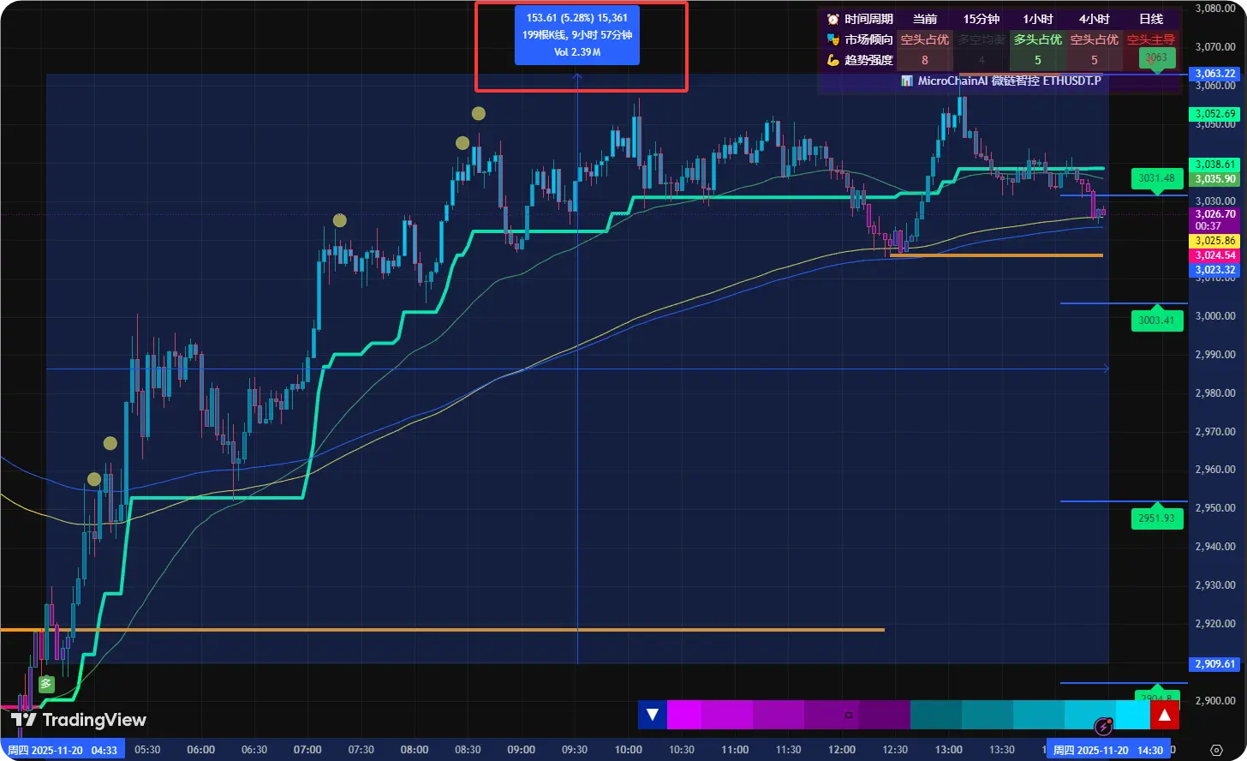Screen dimensions: 1247x761
Task: Click the dimmed 多空均衡 cell
Action: (981, 39)
